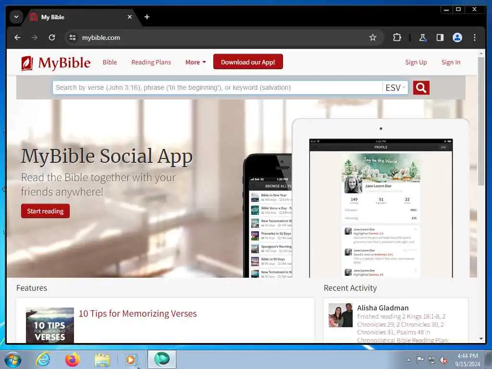Close the My Bible tab
The image size is (492, 369).
[x=130, y=17]
